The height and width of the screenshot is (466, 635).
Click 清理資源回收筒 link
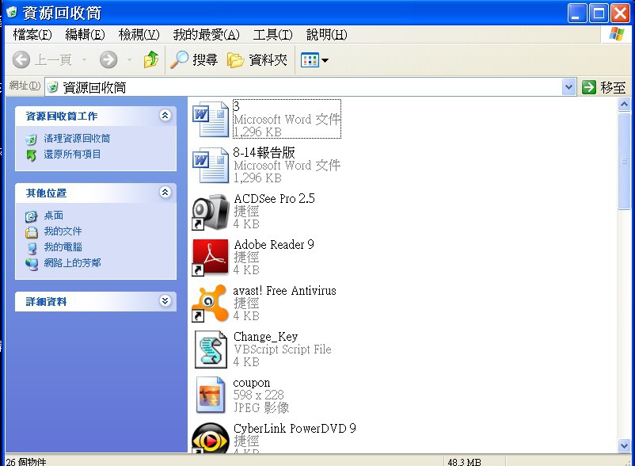77,139
